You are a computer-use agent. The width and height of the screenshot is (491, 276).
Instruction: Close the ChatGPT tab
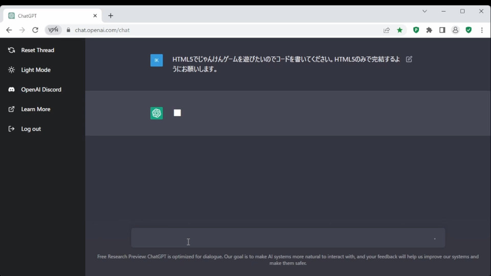pos(95,16)
